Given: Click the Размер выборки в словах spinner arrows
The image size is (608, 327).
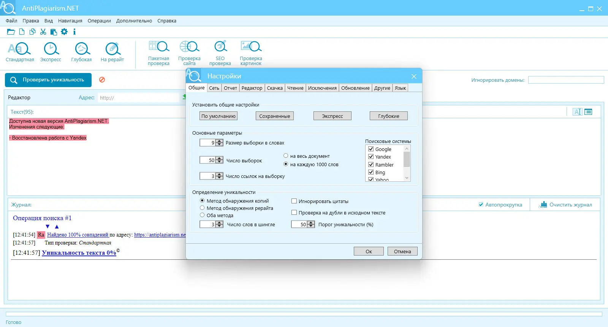Looking at the screenshot, I should click(219, 143).
